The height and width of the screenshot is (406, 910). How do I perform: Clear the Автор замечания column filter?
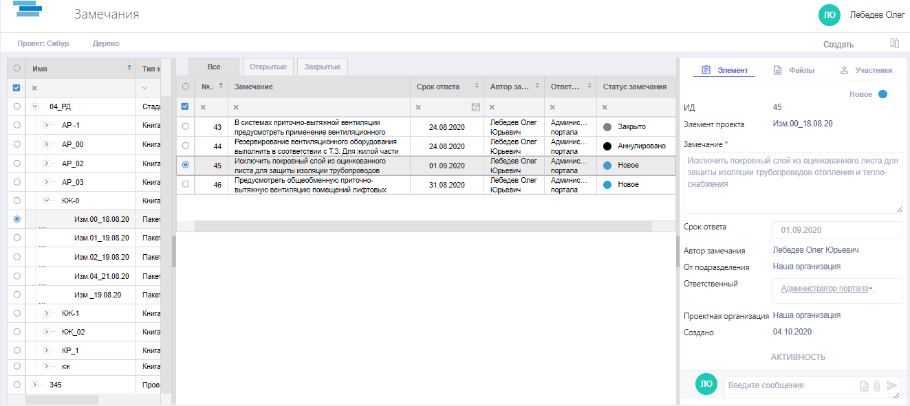click(492, 107)
